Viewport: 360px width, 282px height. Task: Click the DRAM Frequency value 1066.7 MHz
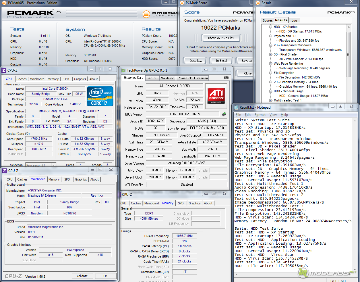185,236
